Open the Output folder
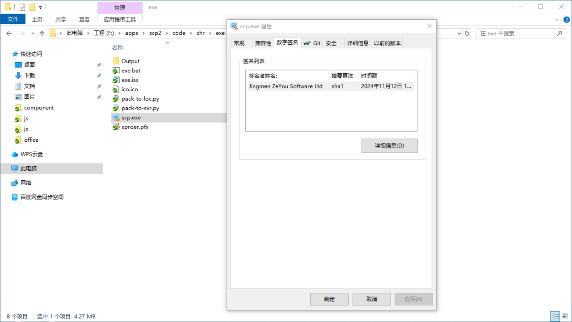The image size is (572, 322). pos(130,61)
